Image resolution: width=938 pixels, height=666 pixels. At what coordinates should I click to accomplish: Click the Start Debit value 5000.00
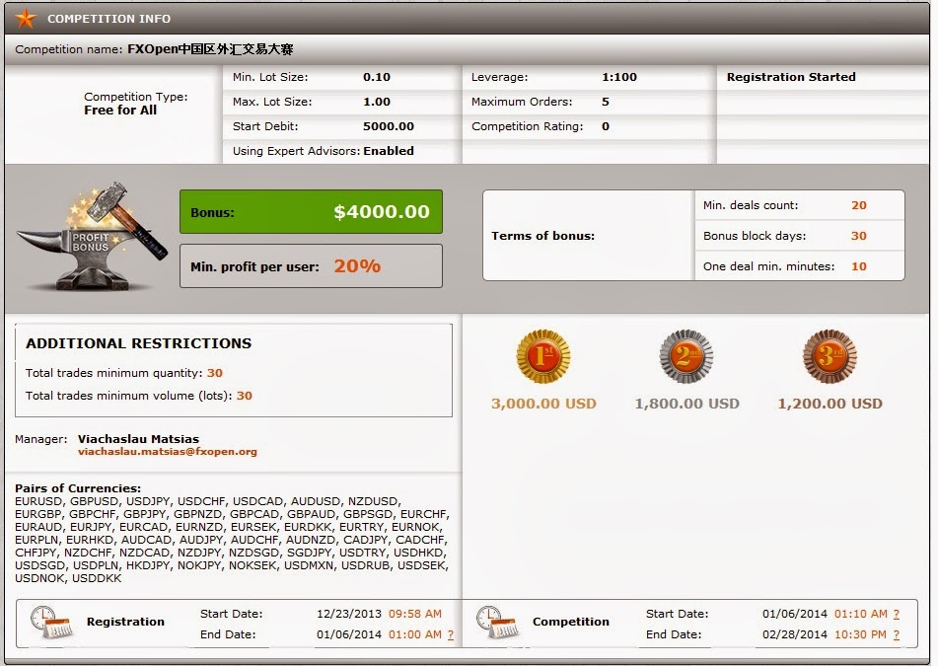389,126
